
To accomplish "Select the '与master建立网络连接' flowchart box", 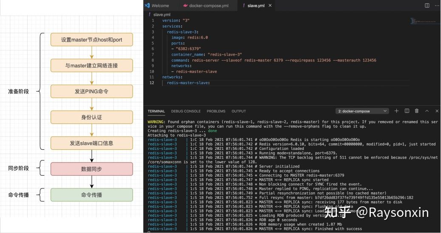I will click(92, 65).
